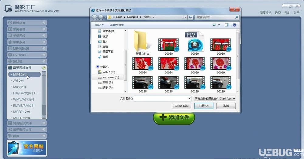The width and height of the screenshot is (304, 159).
Task: Change the view mode icon
Action: (214, 25)
